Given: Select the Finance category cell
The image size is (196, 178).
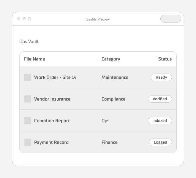Looking at the screenshot, I should point(110,142).
